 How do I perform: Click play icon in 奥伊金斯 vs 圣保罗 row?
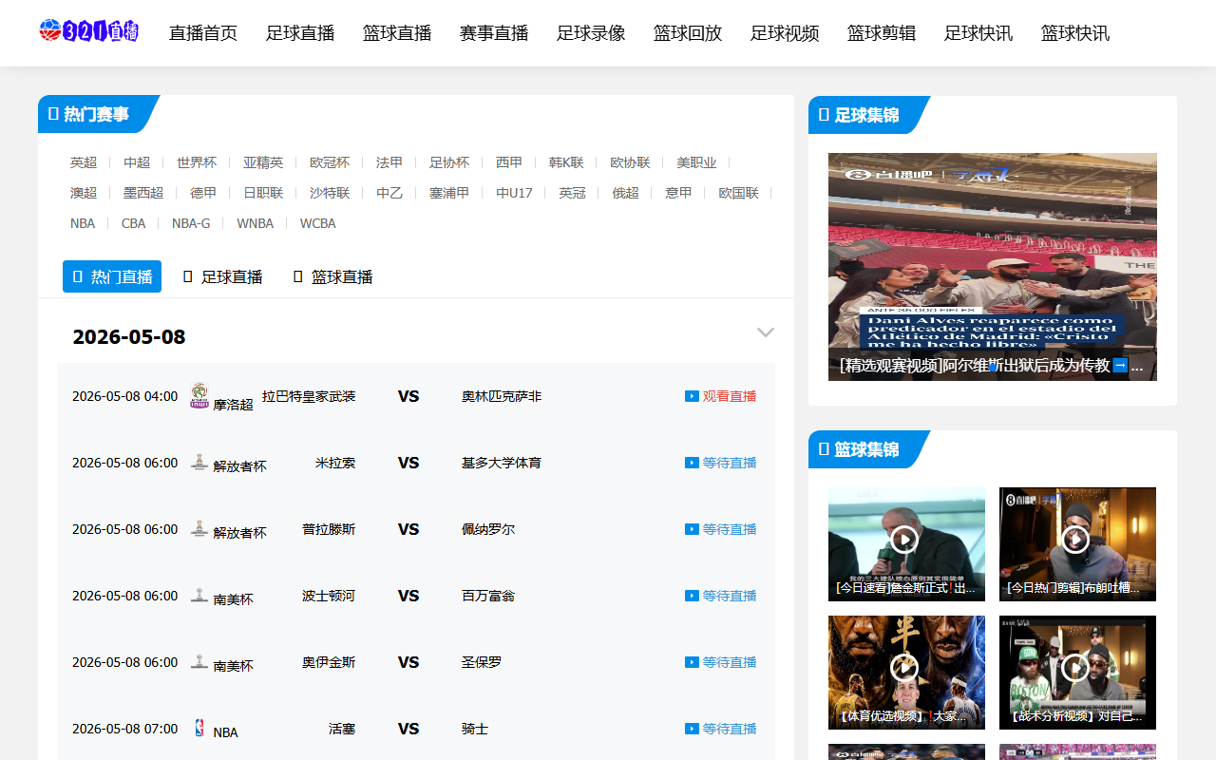coord(692,662)
